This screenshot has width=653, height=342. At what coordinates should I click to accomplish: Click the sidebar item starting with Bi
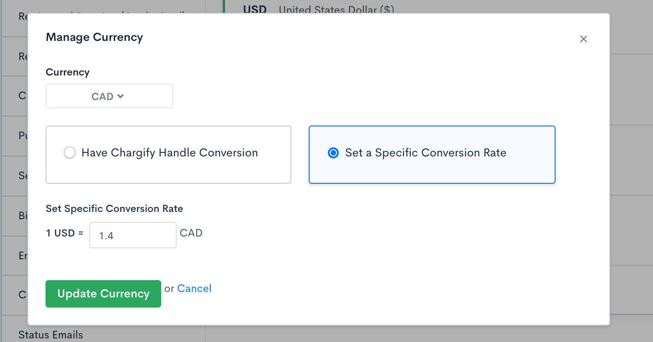(23, 216)
